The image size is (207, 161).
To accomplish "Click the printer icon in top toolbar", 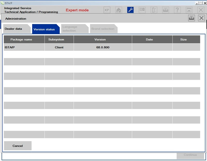I will pos(166,10).
